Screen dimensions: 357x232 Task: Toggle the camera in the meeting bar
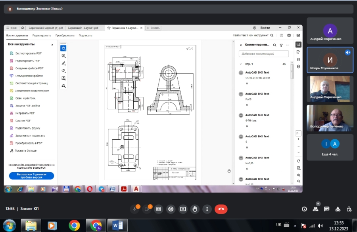147,209
